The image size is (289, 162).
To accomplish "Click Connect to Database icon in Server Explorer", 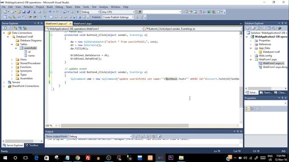I will tap(15, 28).
